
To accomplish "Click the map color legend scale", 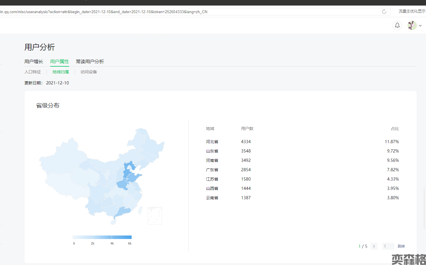I will point(102,237).
